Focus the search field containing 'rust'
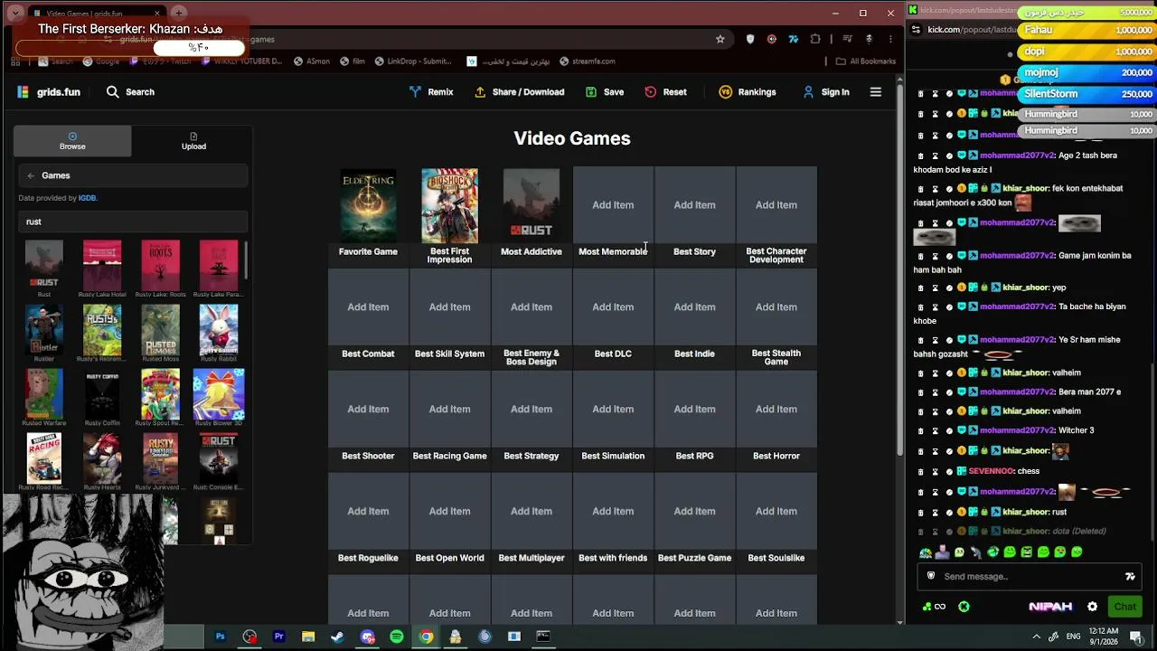1157x651 pixels. (x=133, y=222)
